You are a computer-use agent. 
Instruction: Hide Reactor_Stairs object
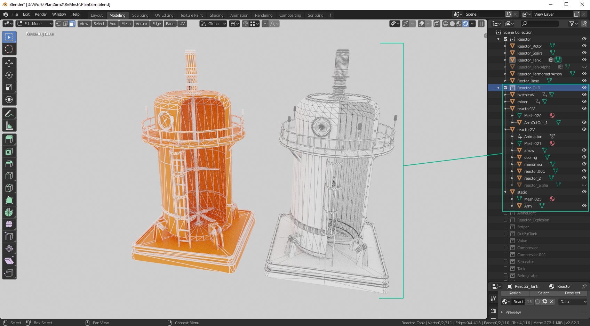pyautogui.click(x=584, y=53)
